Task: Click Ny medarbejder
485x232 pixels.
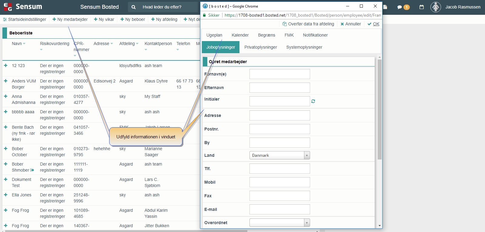Action: [x=70, y=19]
